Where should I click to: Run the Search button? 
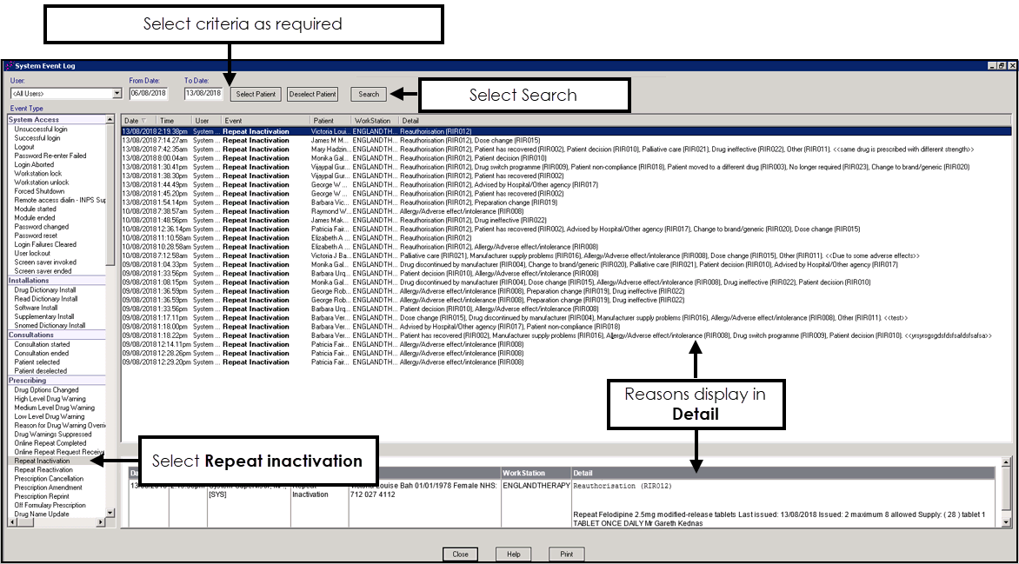point(369,94)
